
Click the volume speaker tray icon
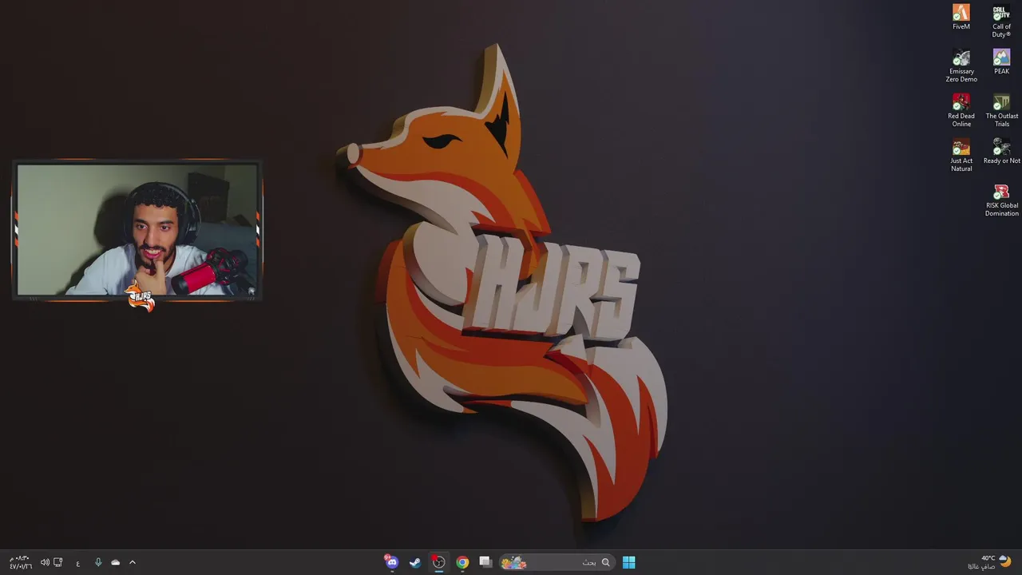pyautogui.click(x=45, y=562)
